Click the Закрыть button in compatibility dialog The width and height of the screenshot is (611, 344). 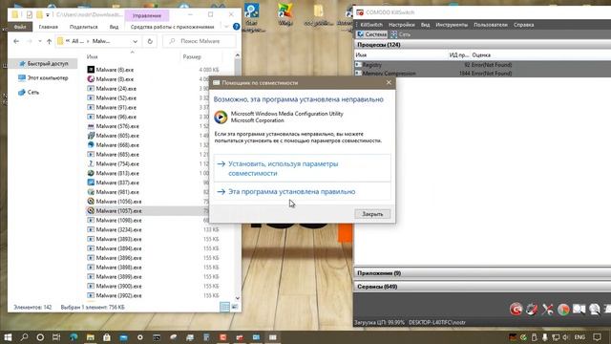(372, 214)
